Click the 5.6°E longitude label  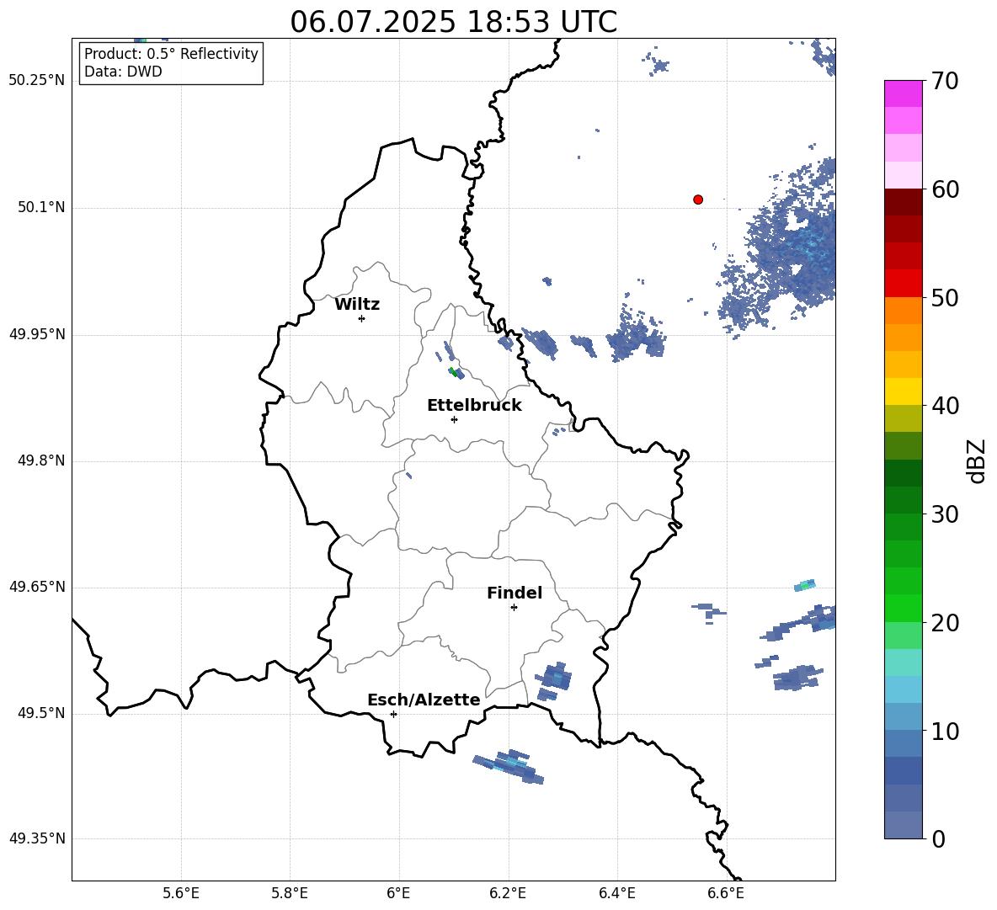(181, 893)
